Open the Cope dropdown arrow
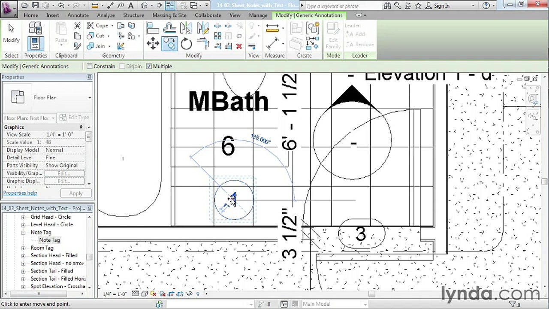Screen dimensions: 549x309 [112, 26]
